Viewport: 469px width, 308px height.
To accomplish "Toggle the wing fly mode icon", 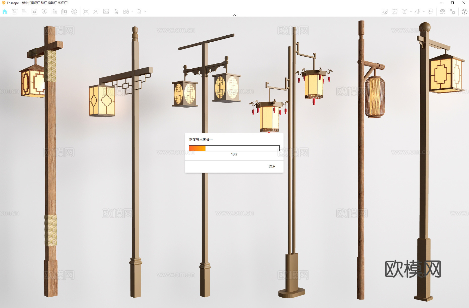I will 417,12.
